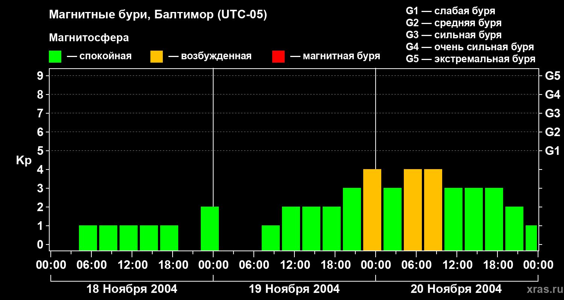Click the 'Kp' axis title
564x300 pixels.
[x=24, y=160]
